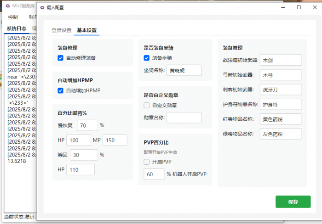
Task: Switch to the 登录设置 tab
Action: [61, 30]
